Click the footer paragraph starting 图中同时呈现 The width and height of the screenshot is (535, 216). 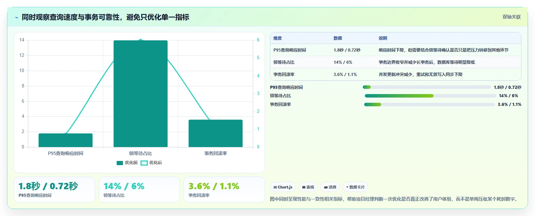tap(394, 199)
